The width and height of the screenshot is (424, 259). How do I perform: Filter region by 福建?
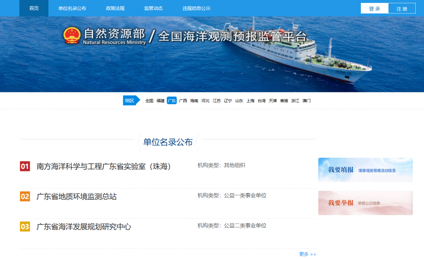click(x=160, y=101)
